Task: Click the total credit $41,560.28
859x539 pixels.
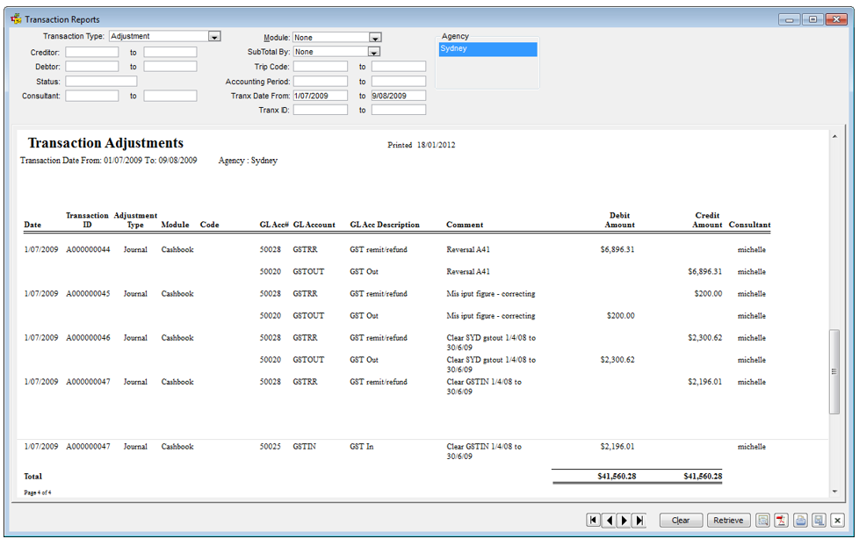Action: [703, 476]
